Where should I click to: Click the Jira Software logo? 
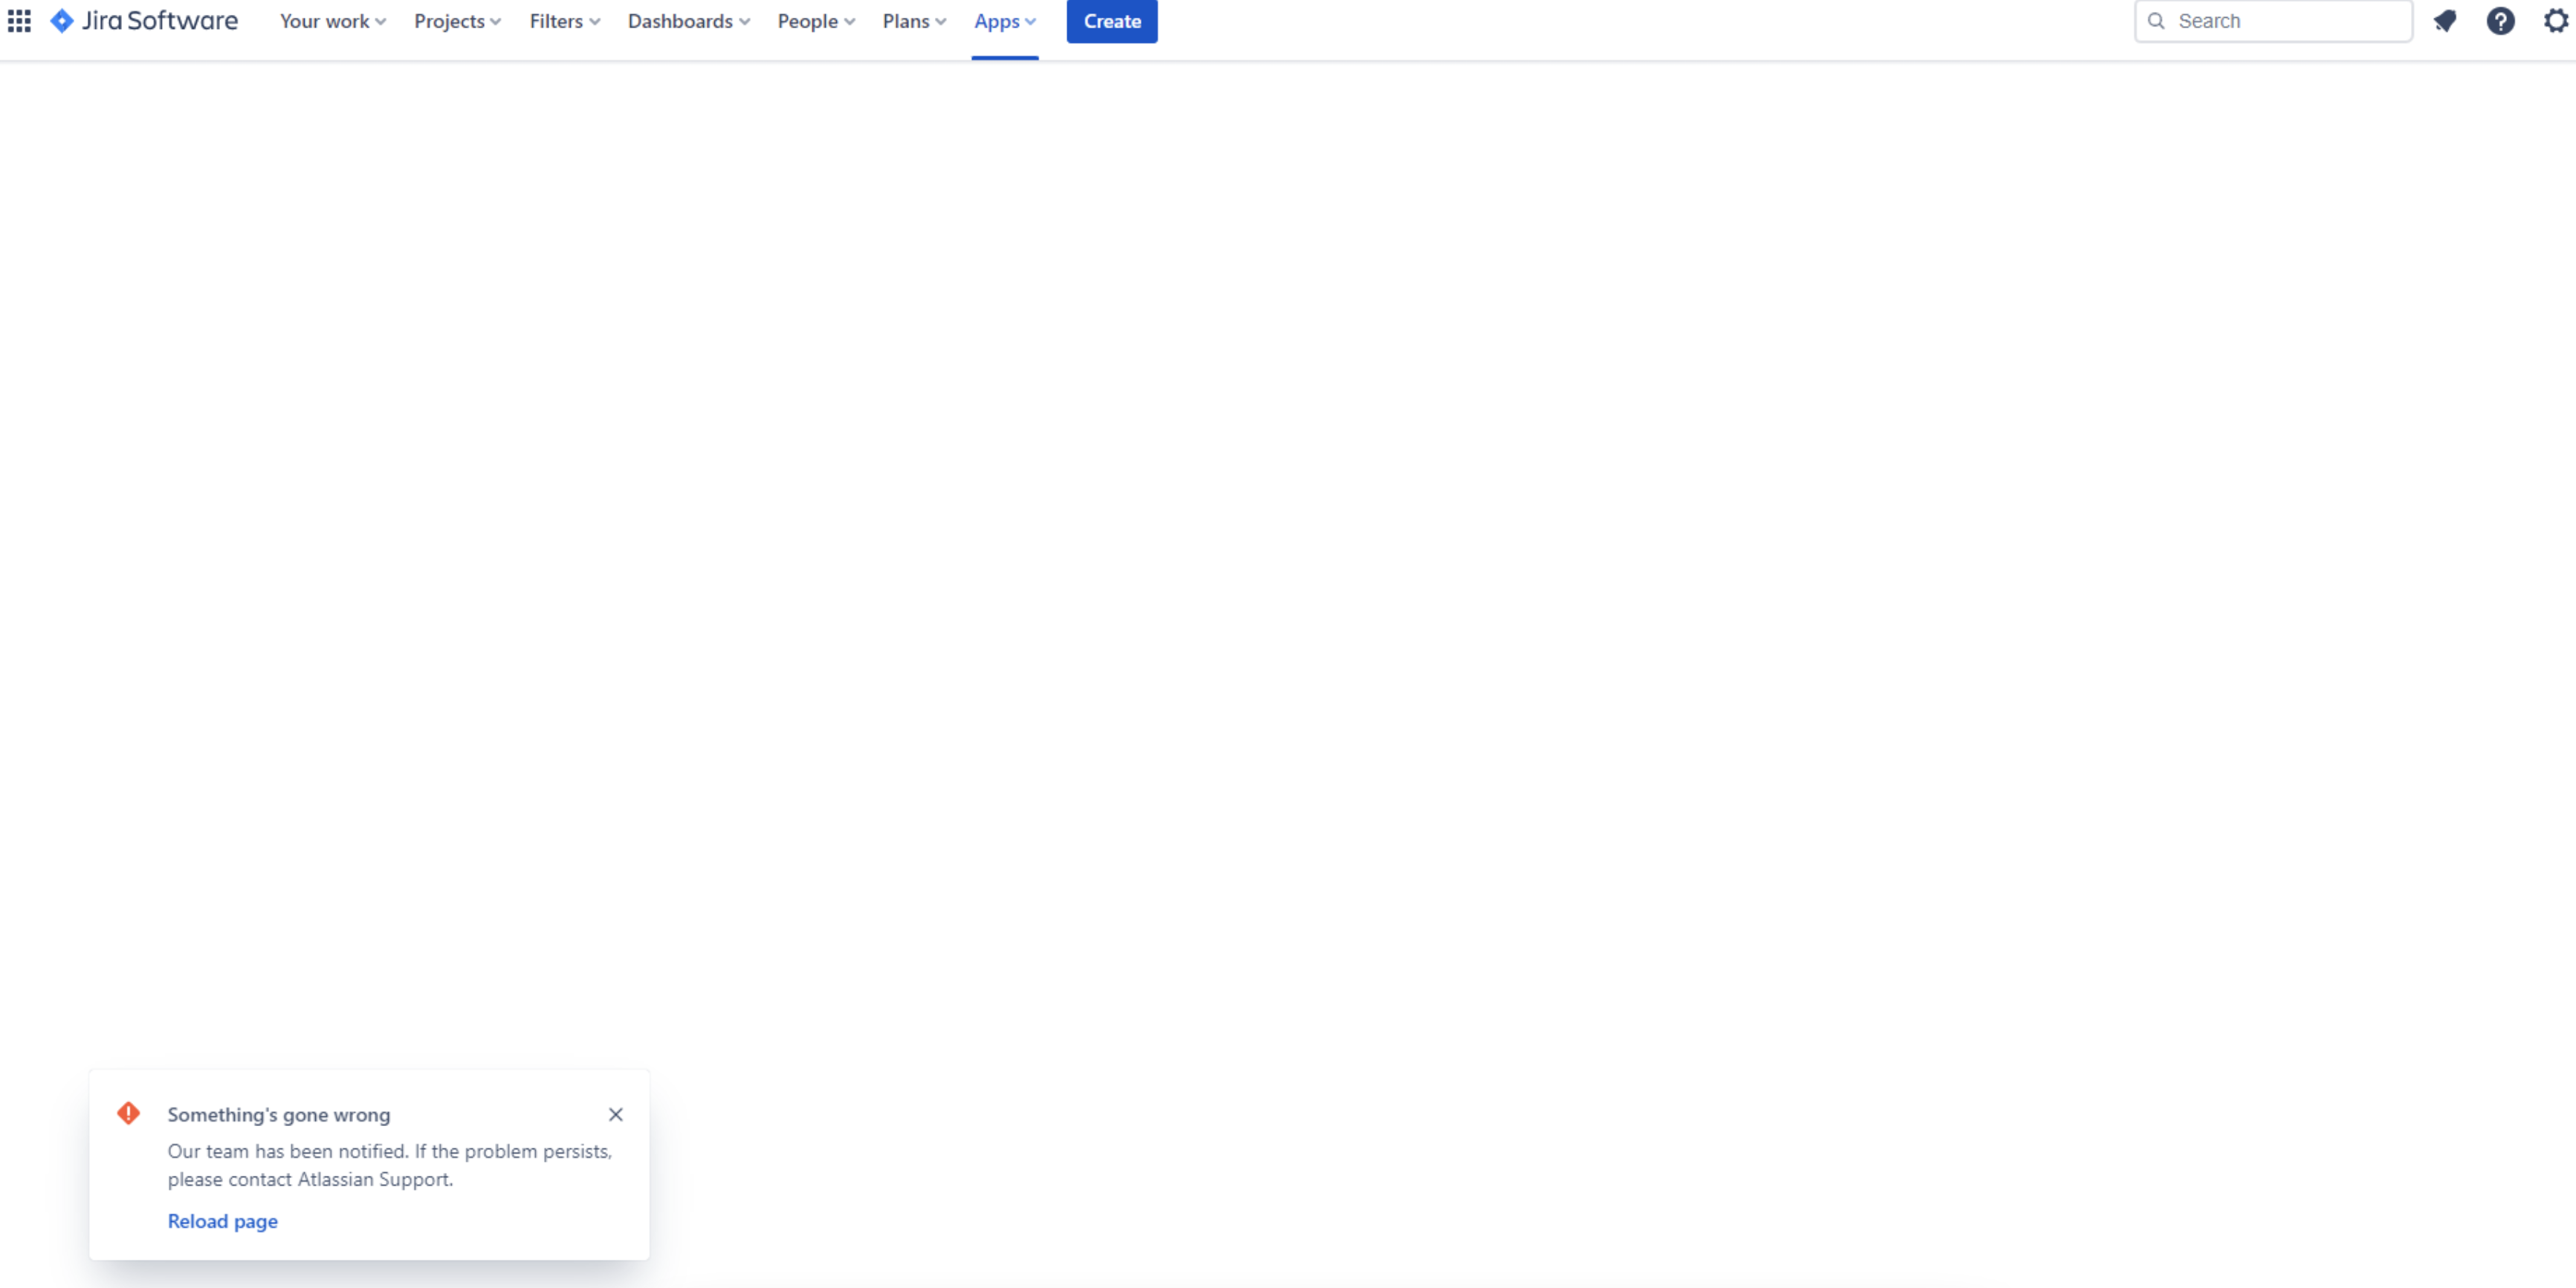(145, 21)
